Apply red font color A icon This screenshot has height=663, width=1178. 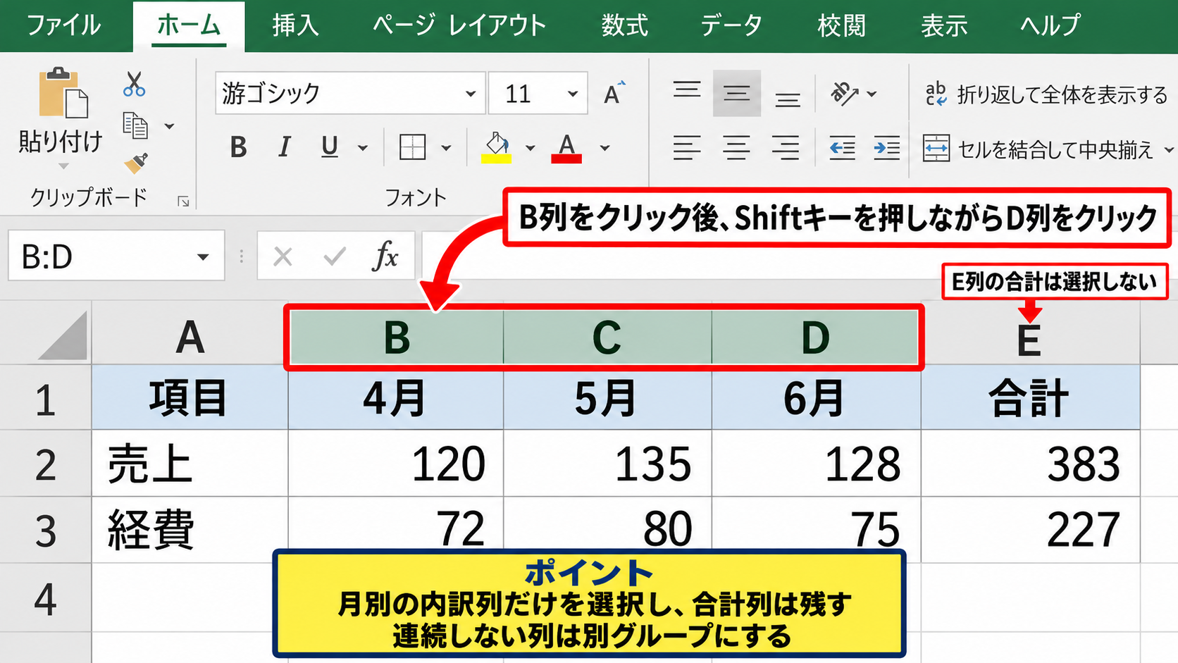click(566, 147)
